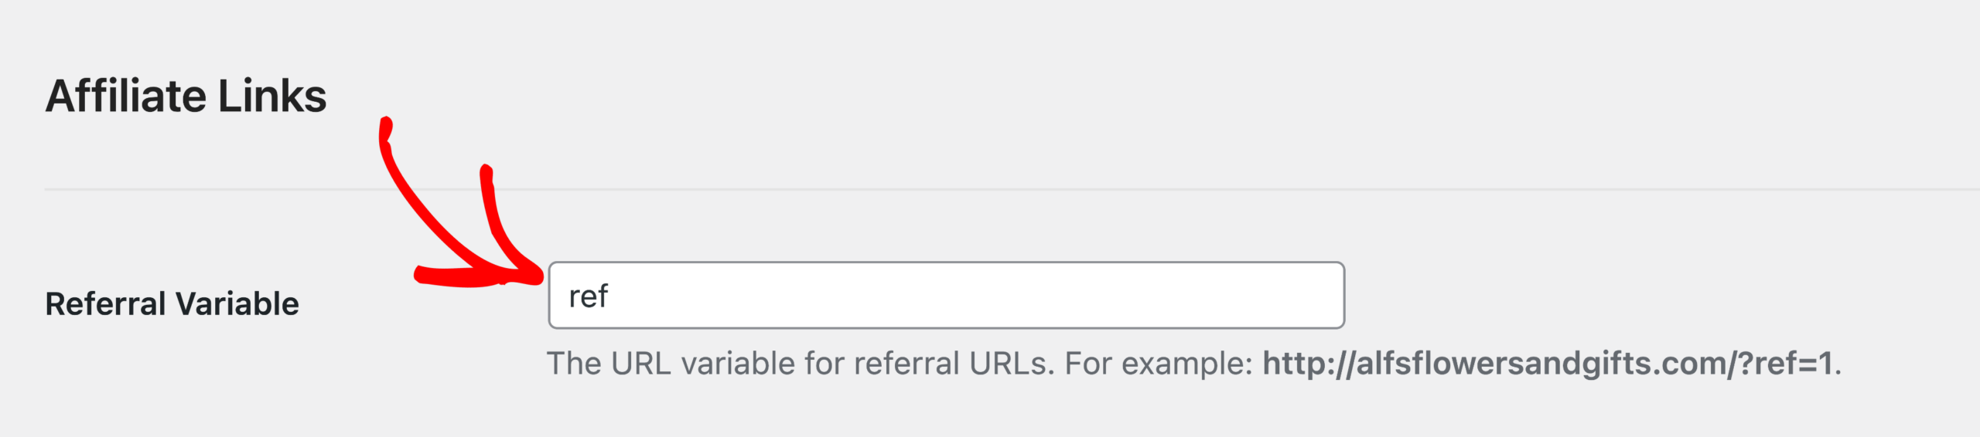The image size is (1980, 437).
Task: Click the "?ref=1" portion of the URL
Action: (1785, 364)
